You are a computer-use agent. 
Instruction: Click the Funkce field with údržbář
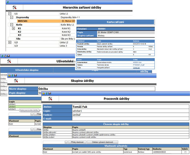tap(130, 115)
